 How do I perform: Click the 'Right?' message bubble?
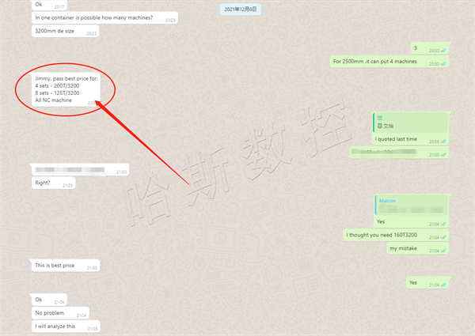click(54, 183)
